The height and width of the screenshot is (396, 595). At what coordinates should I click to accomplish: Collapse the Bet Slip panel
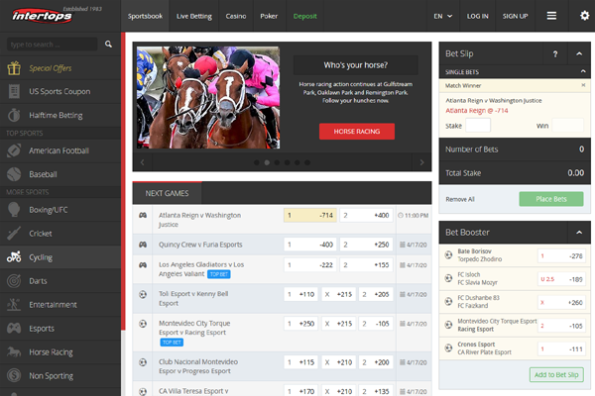[579, 53]
